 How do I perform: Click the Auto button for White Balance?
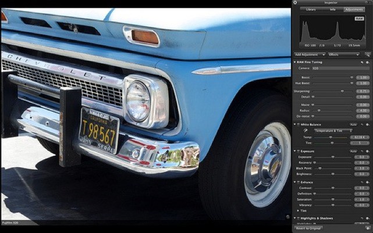353,124
